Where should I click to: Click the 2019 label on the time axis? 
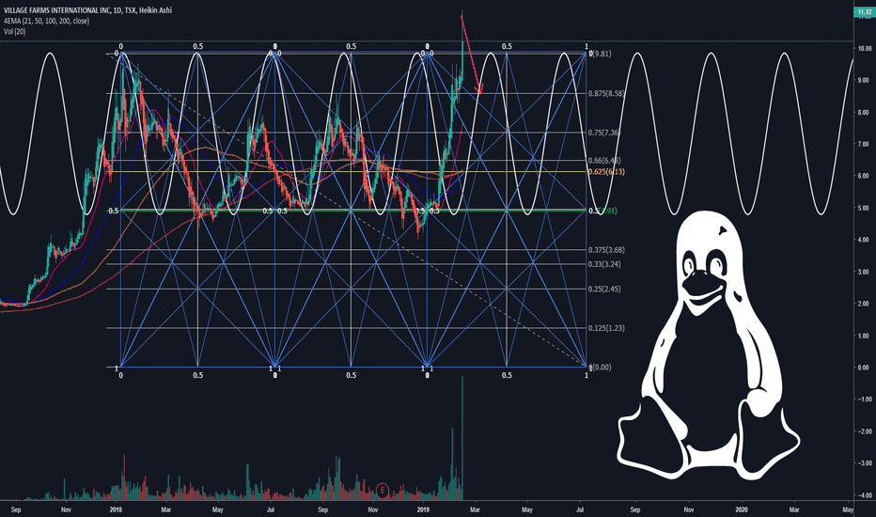tap(424, 509)
